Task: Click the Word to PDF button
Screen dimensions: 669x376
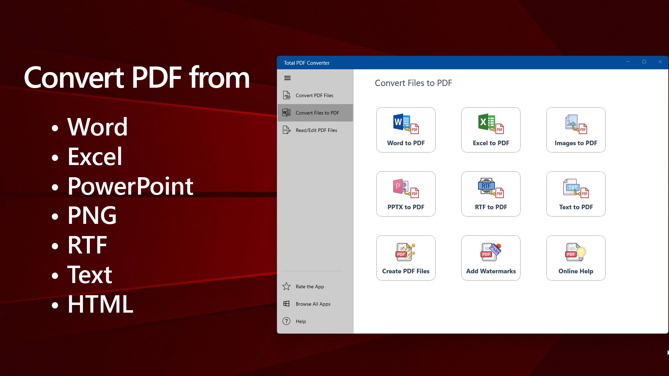Action: click(405, 130)
